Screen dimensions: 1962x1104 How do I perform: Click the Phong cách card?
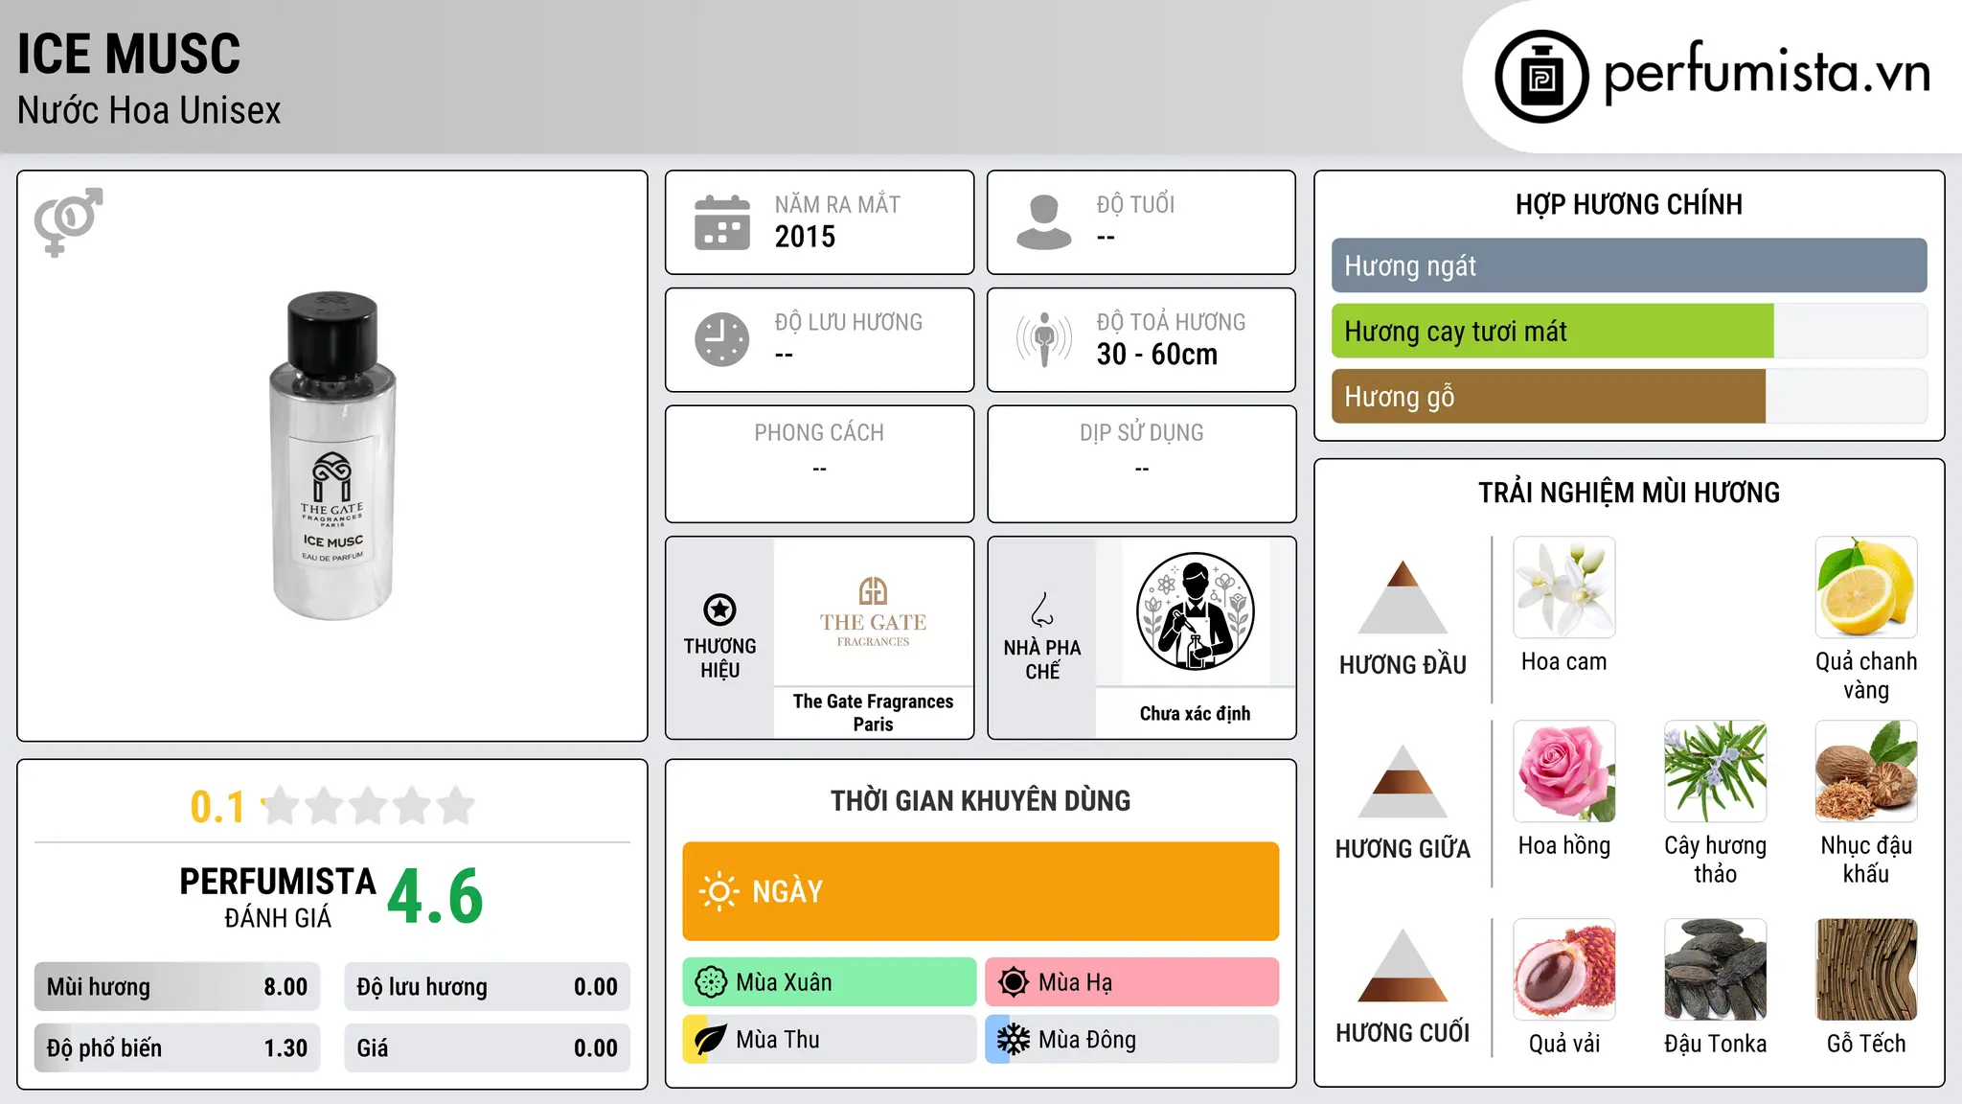[819, 464]
